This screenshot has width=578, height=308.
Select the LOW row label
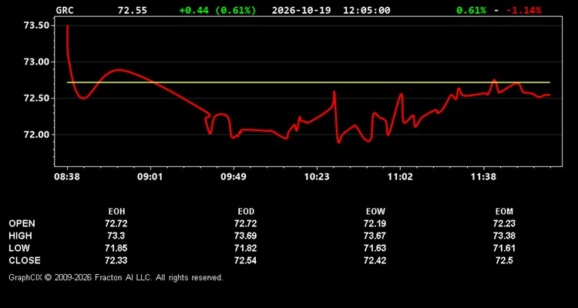(19, 248)
